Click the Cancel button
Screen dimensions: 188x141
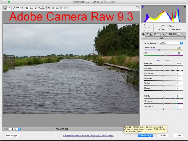[163, 135]
